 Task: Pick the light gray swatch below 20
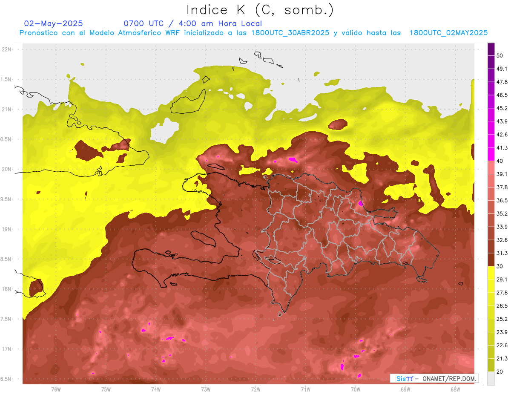[491, 378]
